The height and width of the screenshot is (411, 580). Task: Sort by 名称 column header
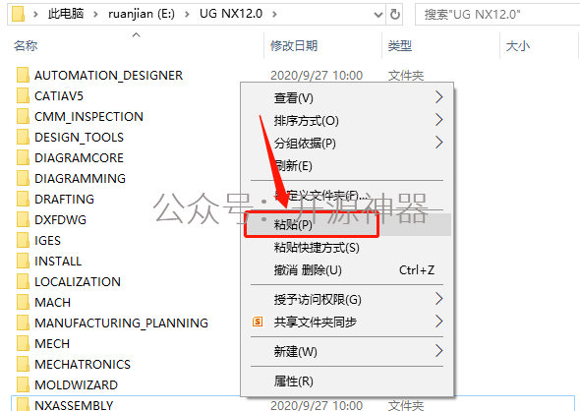coord(26,46)
